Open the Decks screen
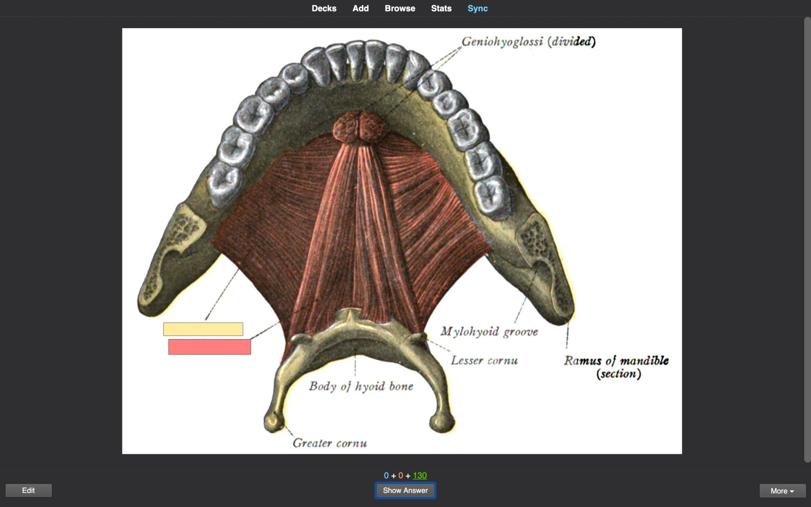 tap(324, 8)
